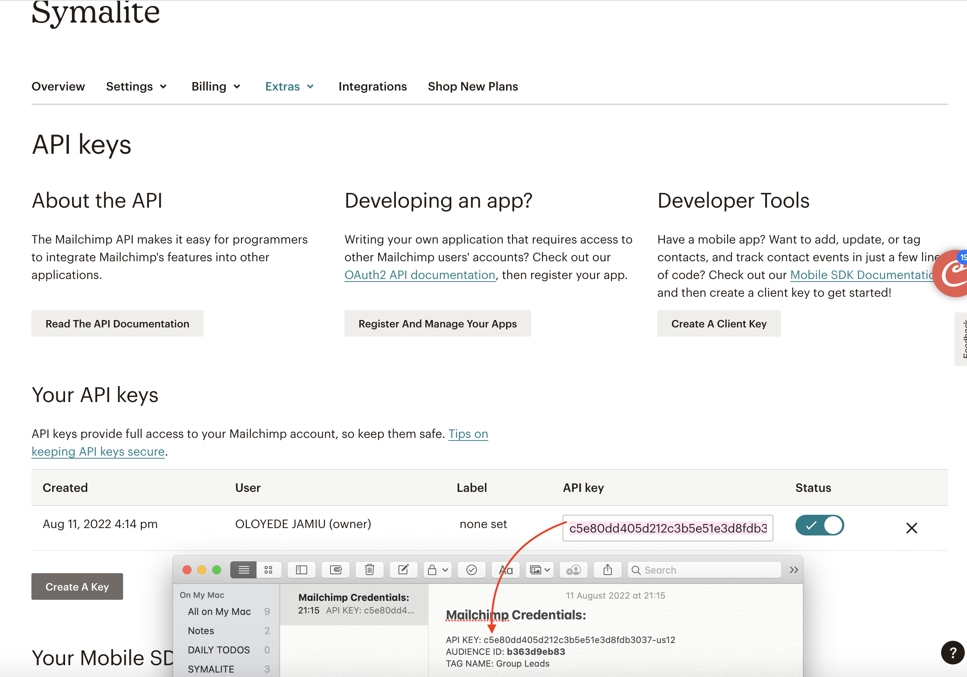
Task: Create a new note with compose icon
Action: (403, 569)
